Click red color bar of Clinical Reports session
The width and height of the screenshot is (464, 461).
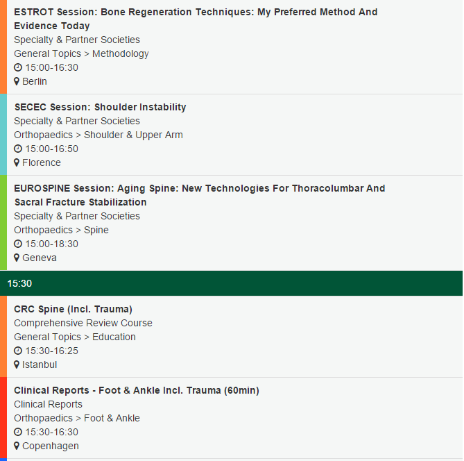pyautogui.click(x=3, y=418)
